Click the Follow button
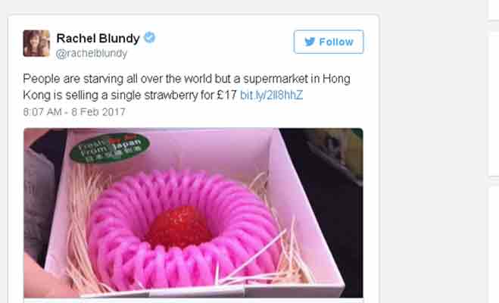The width and height of the screenshot is (499, 303). [x=329, y=42]
